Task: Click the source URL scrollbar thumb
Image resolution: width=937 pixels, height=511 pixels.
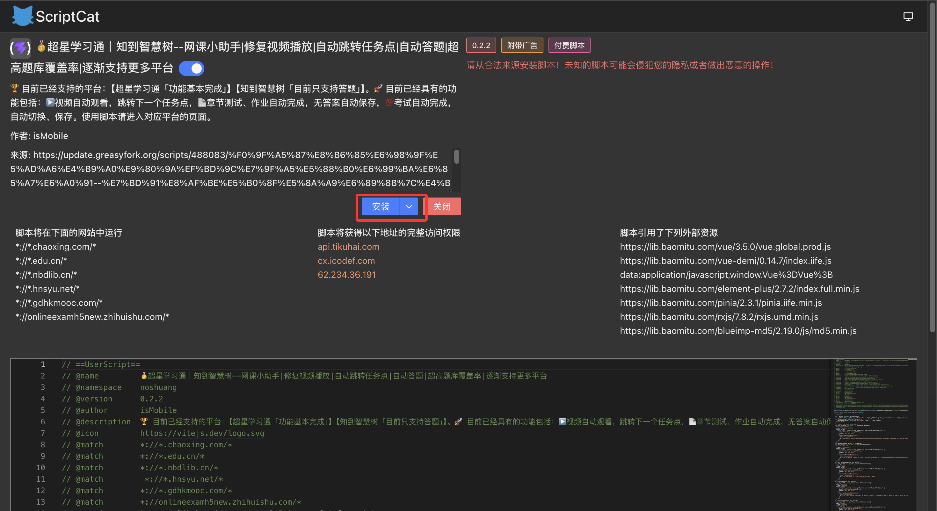Action: 456,157
